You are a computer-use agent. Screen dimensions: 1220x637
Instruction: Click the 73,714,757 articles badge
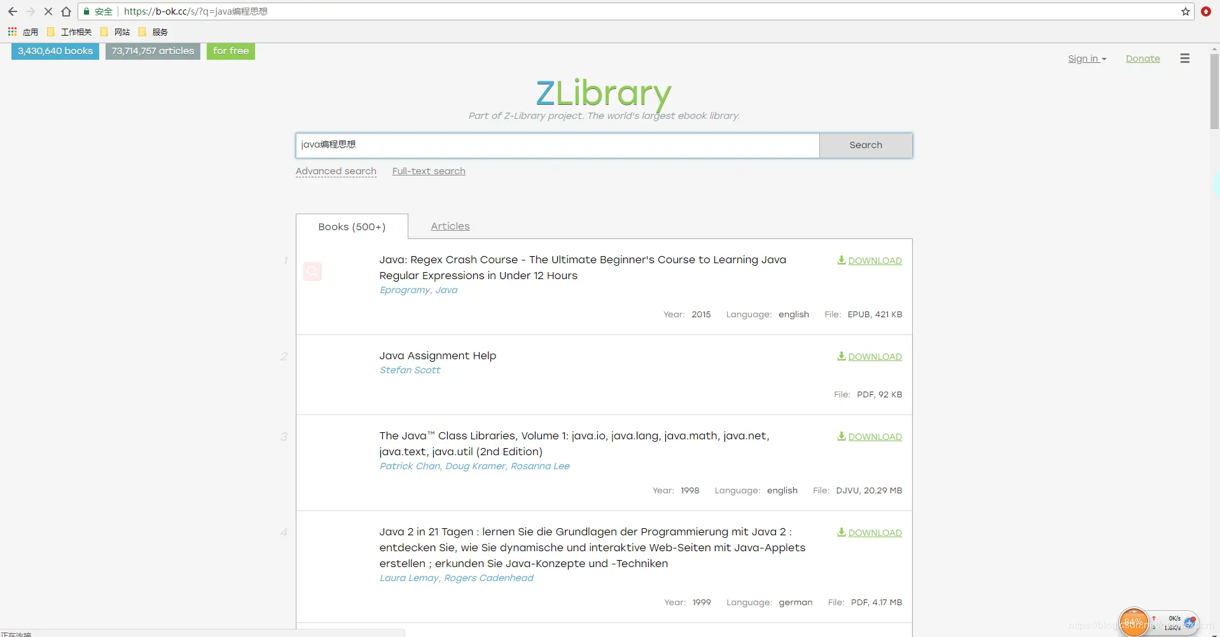[153, 51]
